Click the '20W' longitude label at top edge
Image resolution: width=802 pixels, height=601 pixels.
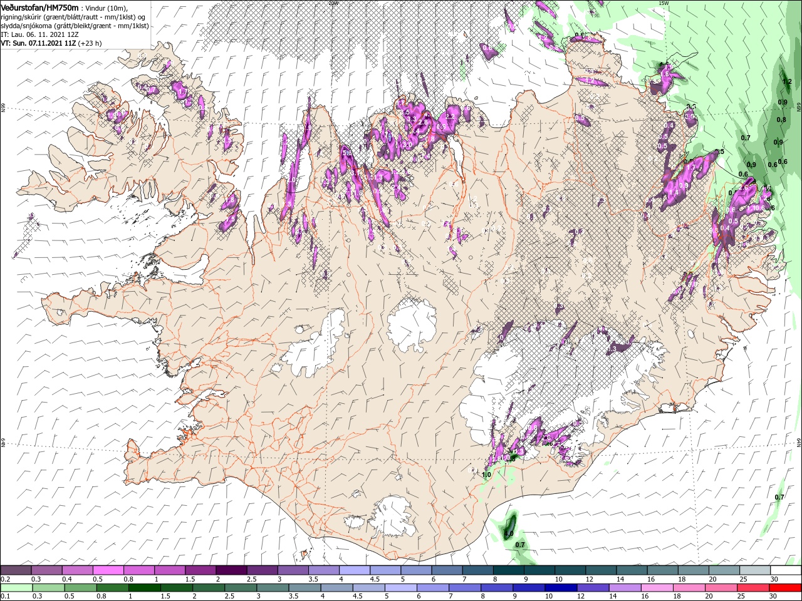tap(333, 3)
